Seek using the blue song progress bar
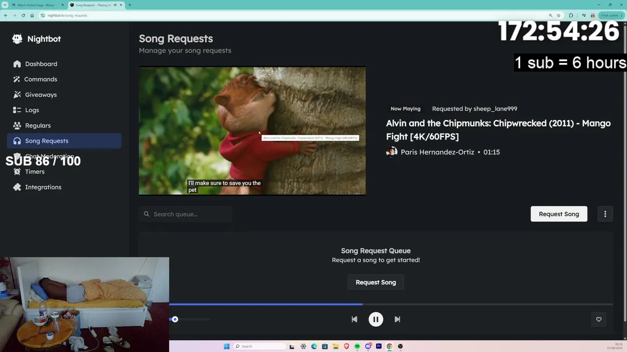Viewport: 627px width, 352px height. pyautogui.click(x=391, y=304)
